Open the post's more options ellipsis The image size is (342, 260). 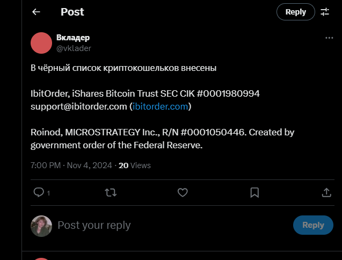coord(329,38)
